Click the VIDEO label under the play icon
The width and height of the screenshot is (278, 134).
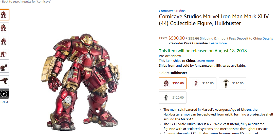[4, 102]
